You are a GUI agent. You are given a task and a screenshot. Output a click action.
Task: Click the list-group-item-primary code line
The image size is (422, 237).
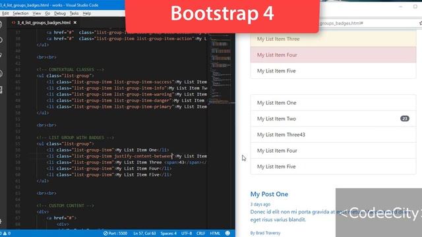coord(127,107)
